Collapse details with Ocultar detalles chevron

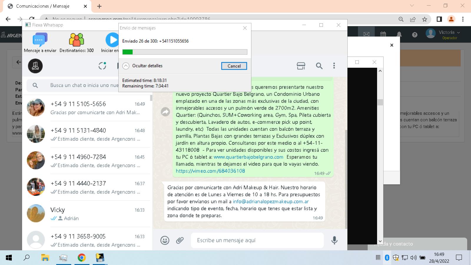(126, 66)
